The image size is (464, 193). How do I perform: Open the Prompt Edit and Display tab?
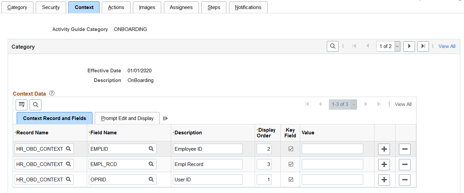(x=127, y=118)
